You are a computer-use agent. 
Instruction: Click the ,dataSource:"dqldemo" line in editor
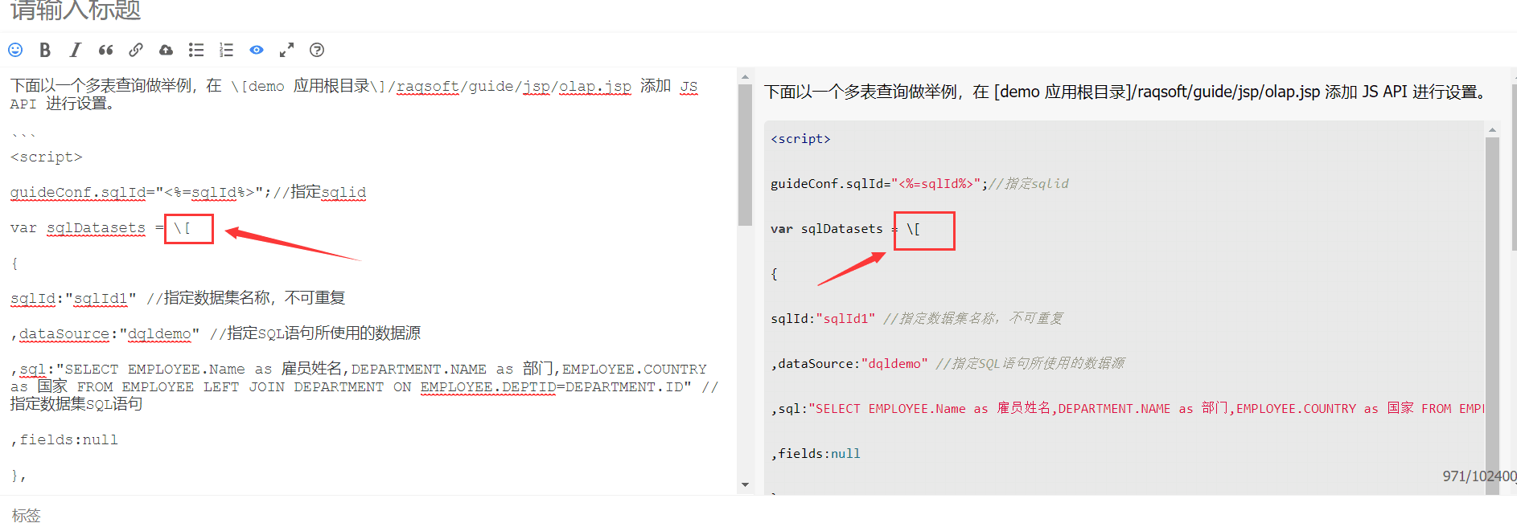coord(216,333)
